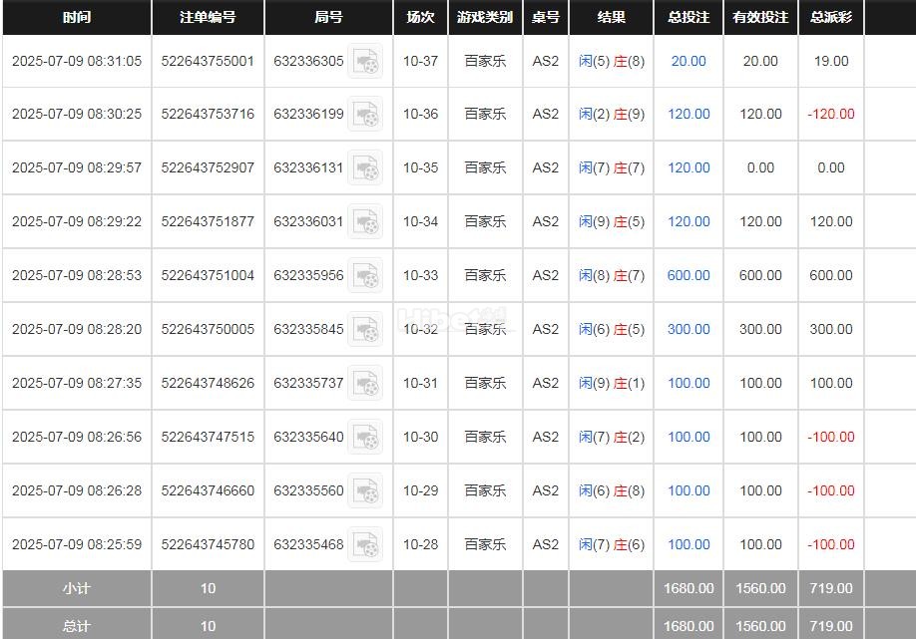Open replay film icon for round 632336031
This screenshot has width=916, height=639.
click(365, 222)
